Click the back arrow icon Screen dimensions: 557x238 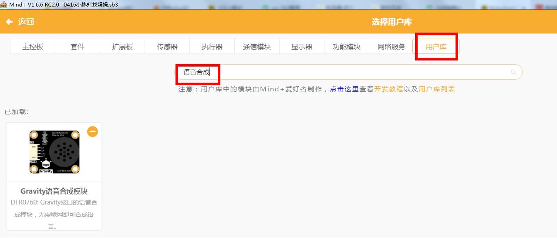pos(9,22)
